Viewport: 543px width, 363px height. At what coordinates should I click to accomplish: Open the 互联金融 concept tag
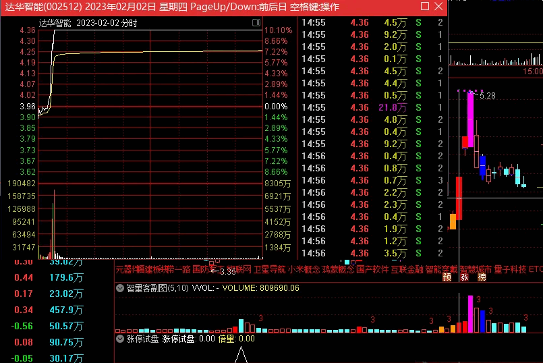pyautogui.click(x=407, y=269)
